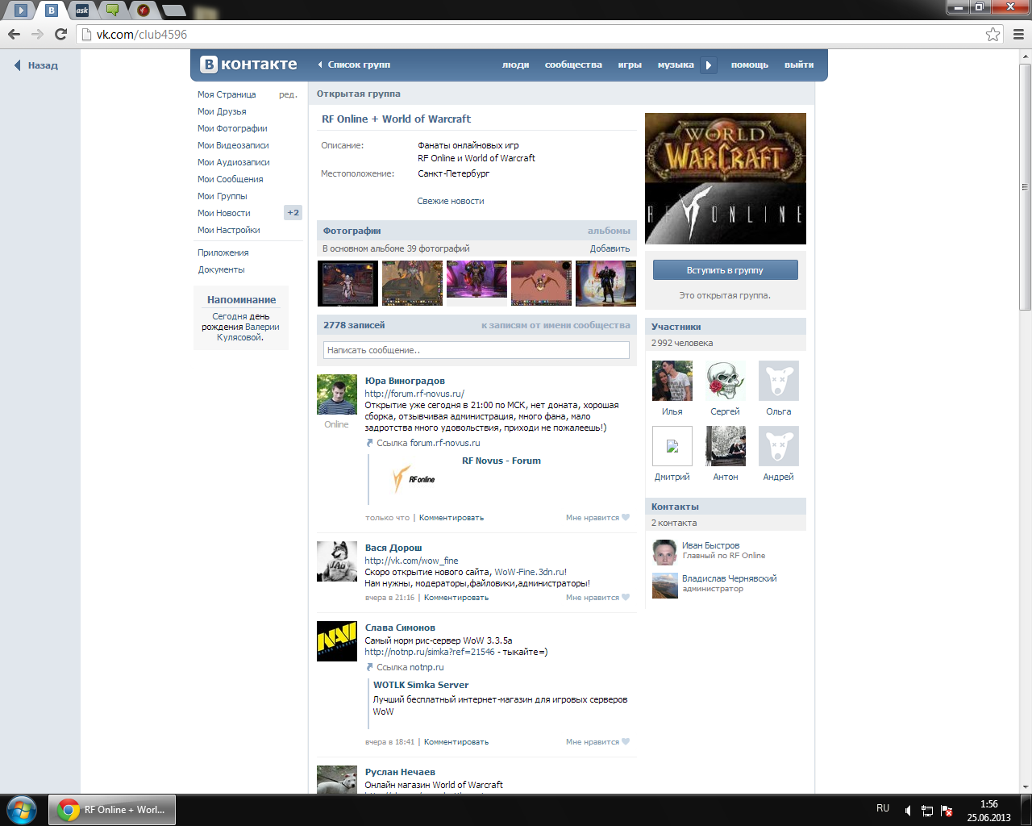Open Мои Друзья in the sidebar
The image size is (1032, 826).
coord(222,111)
